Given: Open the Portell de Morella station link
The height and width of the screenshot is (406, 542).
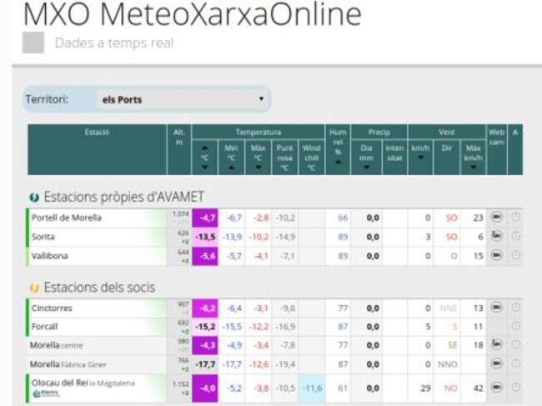Looking at the screenshot, I should tap(67, 218).
